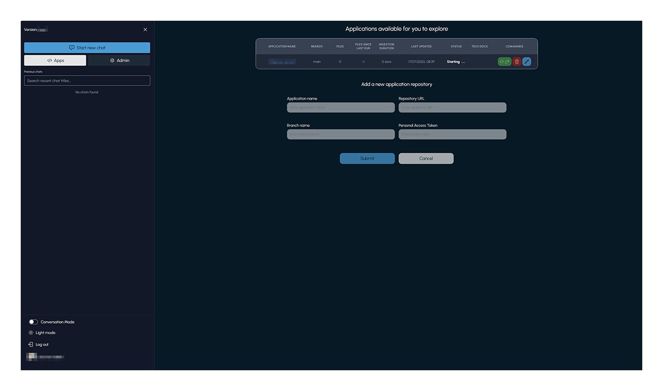Delete the application using the red trash icon

pyautogui.click(x=516, y=62)
